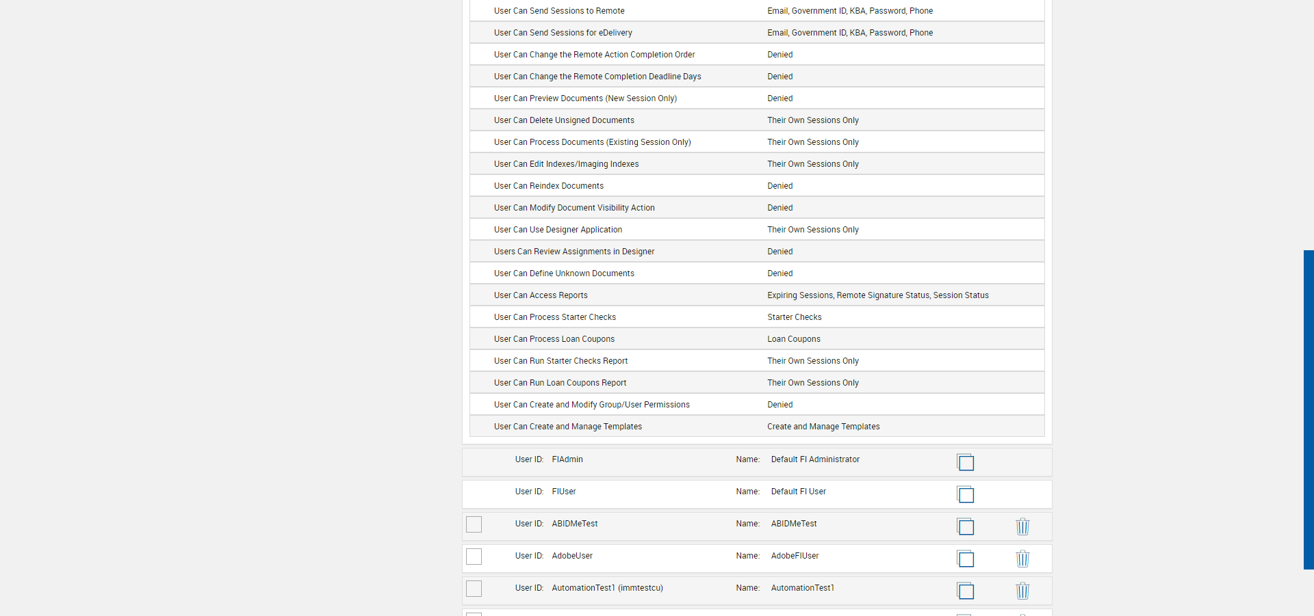Image resolution: width=1314 pixels, height=616 pixels.
Task: Click the "Loan Coupons" permission value
Action: pos(794,339)
